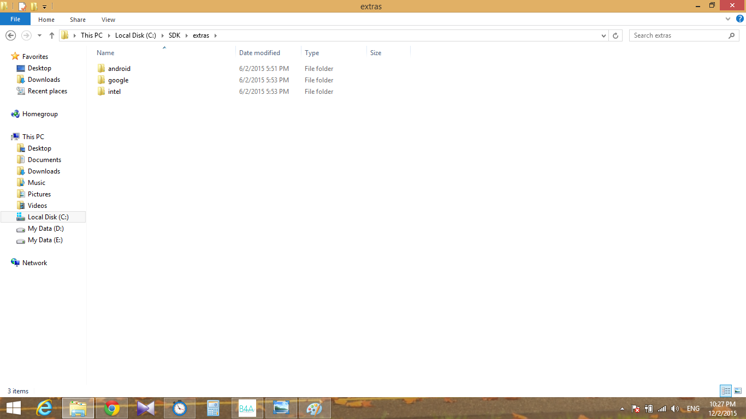Sort by Date modified column
Image resolution: width=746 pixels, height=419 pixels.
(259, 53)
